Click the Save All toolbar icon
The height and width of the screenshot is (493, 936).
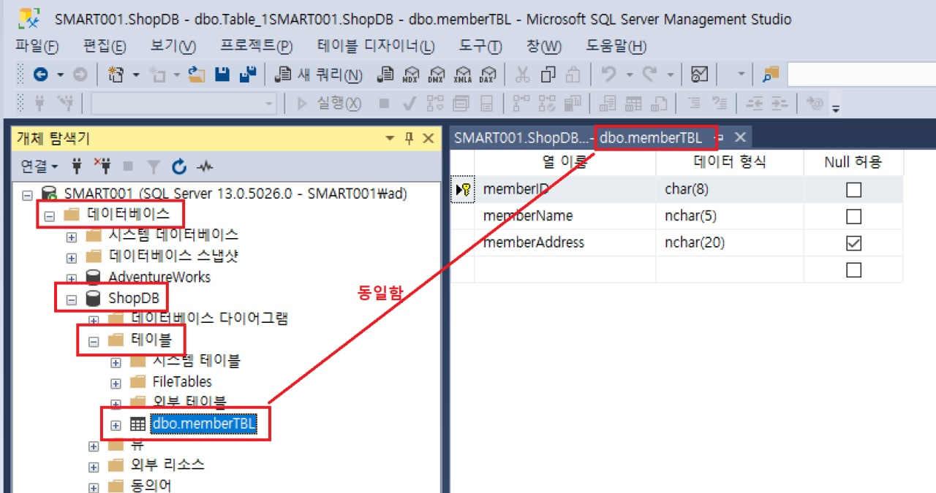click(248, 74)
